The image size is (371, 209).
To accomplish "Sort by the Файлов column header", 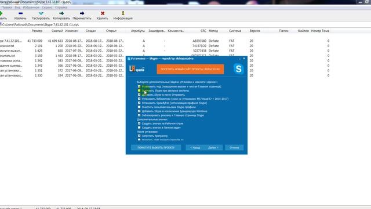I will [303, 31].
